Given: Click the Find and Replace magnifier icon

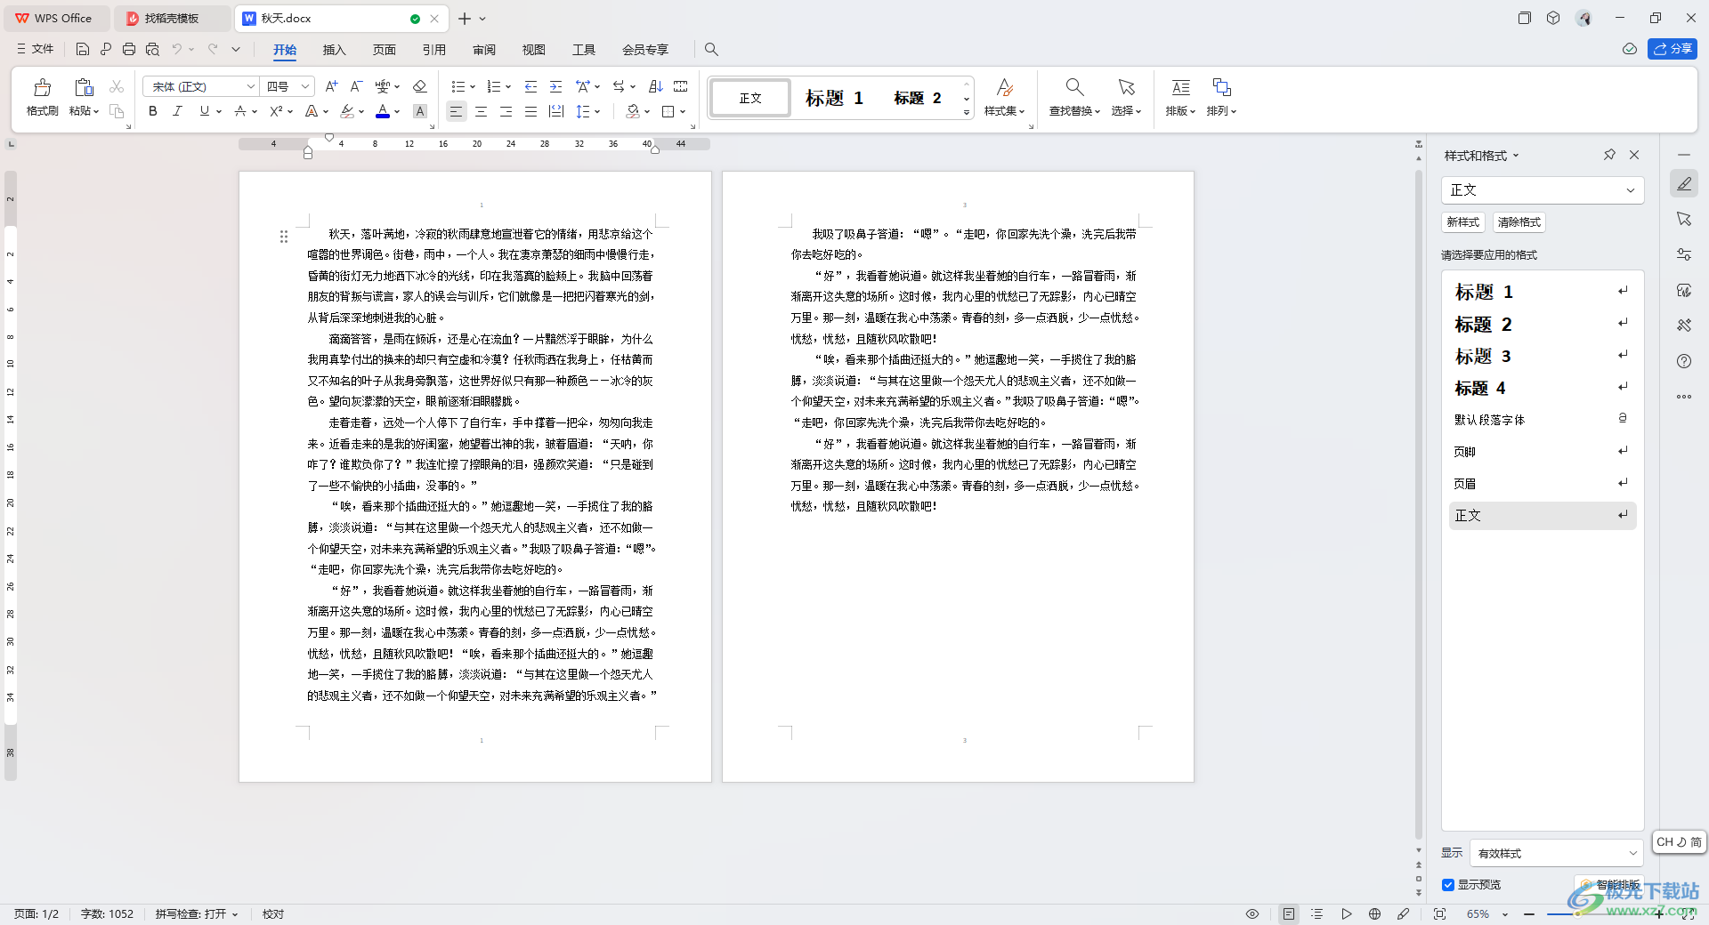Looking at the screenshot, I should click(x=1074, y=87).
